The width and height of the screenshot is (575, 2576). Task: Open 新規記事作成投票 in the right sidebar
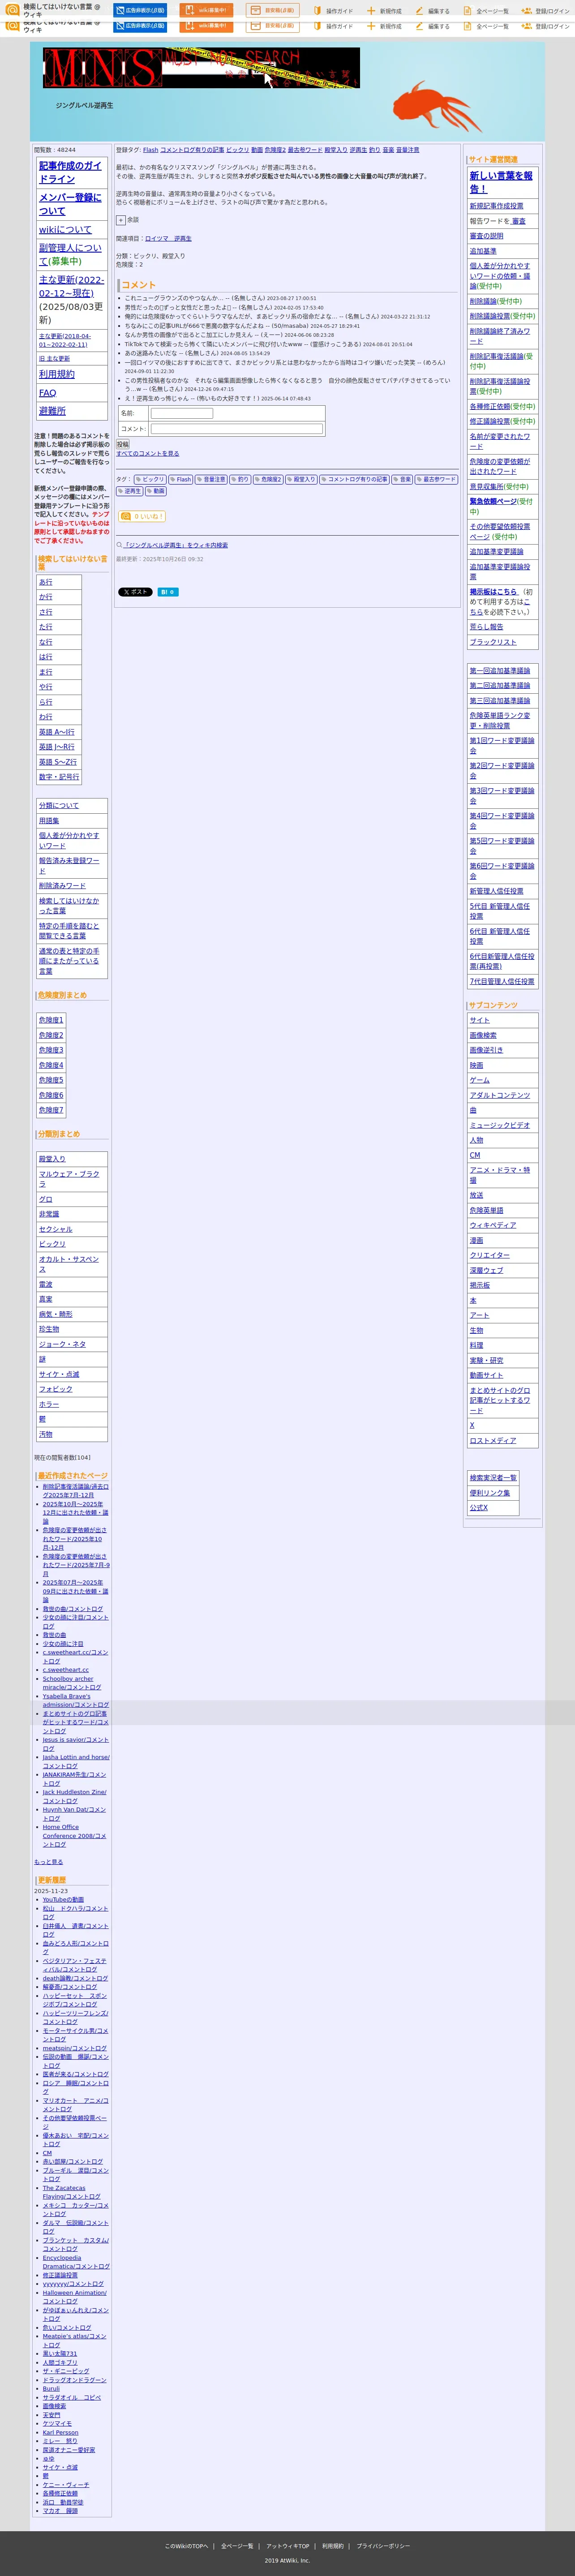497,206
